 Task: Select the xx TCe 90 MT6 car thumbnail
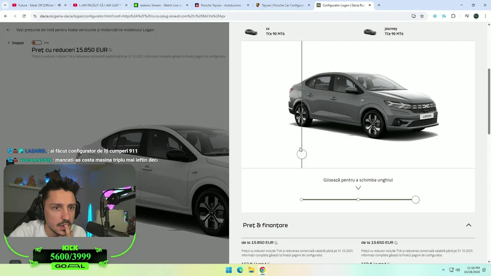[x=251, y=32]
